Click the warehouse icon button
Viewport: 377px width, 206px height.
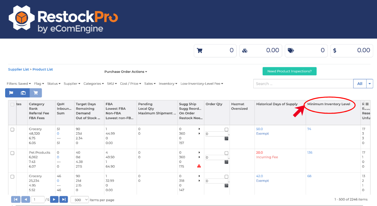[23, 93]
